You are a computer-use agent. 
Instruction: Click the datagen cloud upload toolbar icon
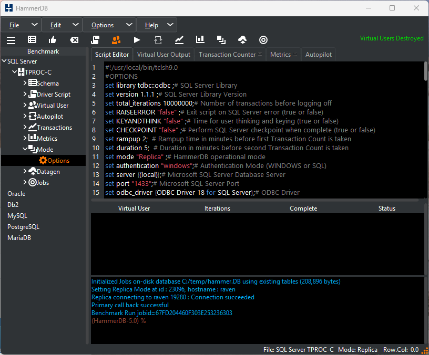click(x=242, y=40)
